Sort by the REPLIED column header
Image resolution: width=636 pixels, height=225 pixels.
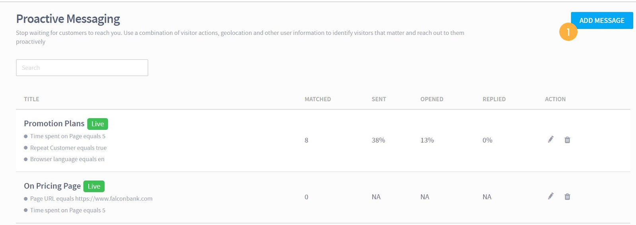[494, 99]
